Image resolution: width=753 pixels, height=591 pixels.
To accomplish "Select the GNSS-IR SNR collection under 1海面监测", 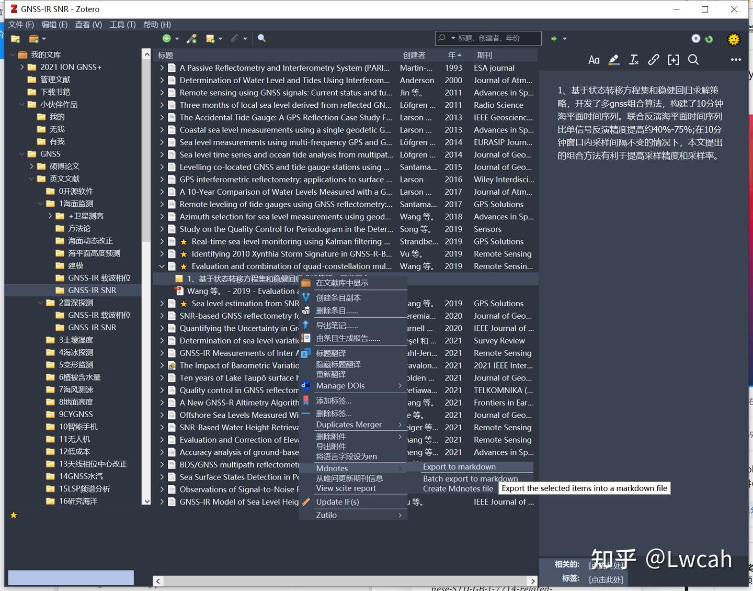I will (92, 290).
